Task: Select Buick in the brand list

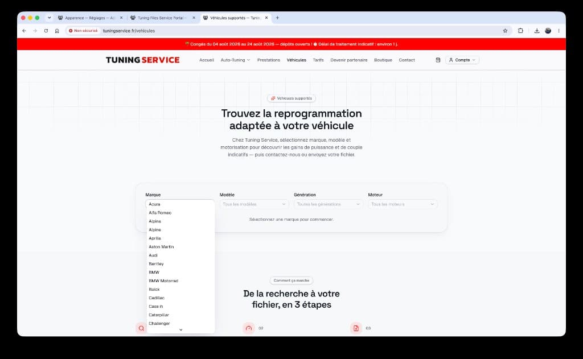Action: coord(180,290)
